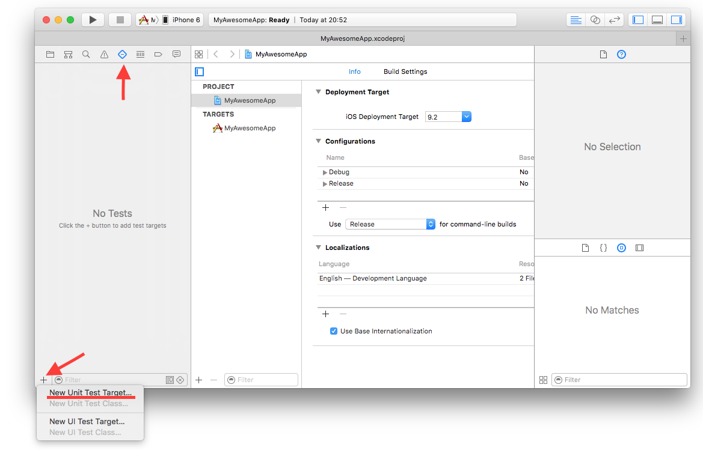Click MyAwesomeApp in the jump bar
Image resolution: width=703 pixels, height=450 pixels.
coord(276,54)
